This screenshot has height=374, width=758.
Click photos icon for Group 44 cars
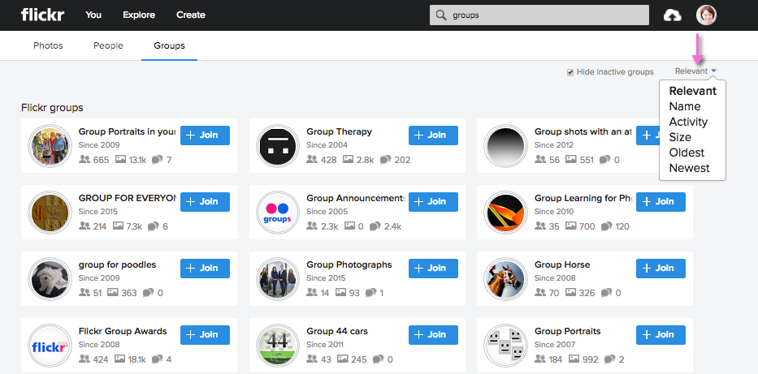[x=343, y=359]
